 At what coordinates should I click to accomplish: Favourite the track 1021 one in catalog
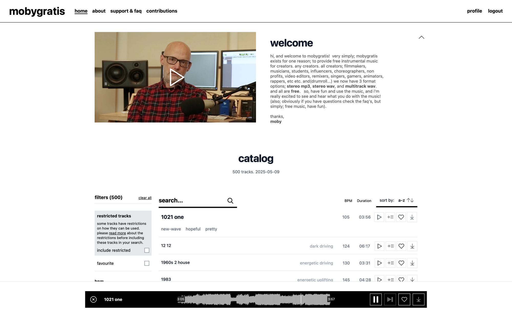tap(401, 217)
